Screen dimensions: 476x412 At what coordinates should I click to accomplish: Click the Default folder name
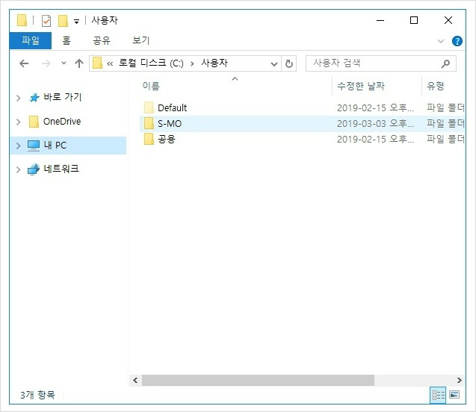[x=173, y=108]
